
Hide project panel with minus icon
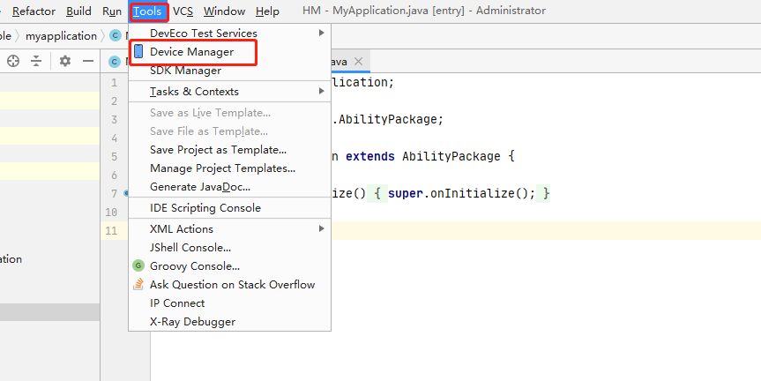[88, 61]
